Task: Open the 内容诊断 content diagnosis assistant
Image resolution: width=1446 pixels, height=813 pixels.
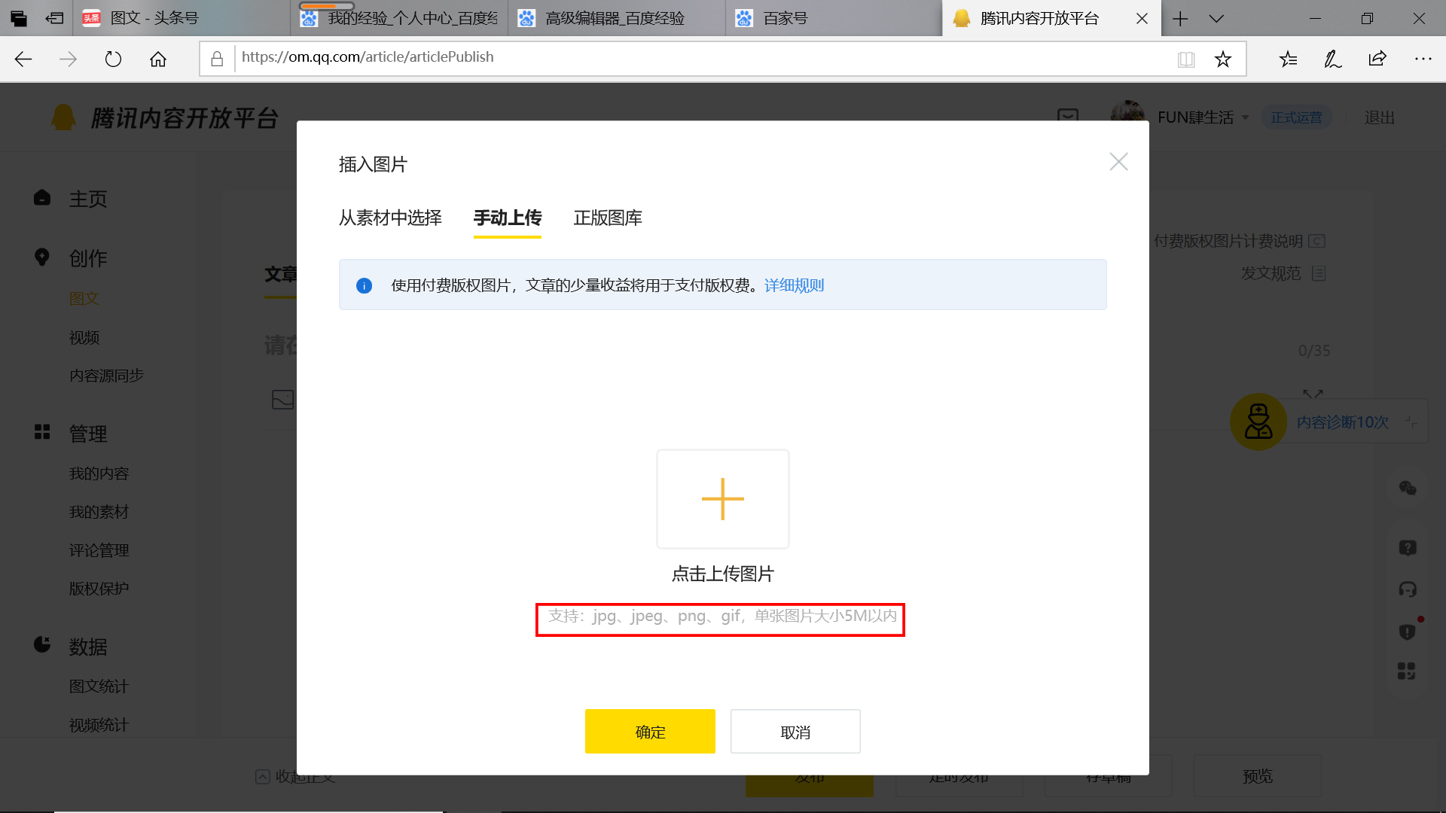Action: coord(1341,422)
